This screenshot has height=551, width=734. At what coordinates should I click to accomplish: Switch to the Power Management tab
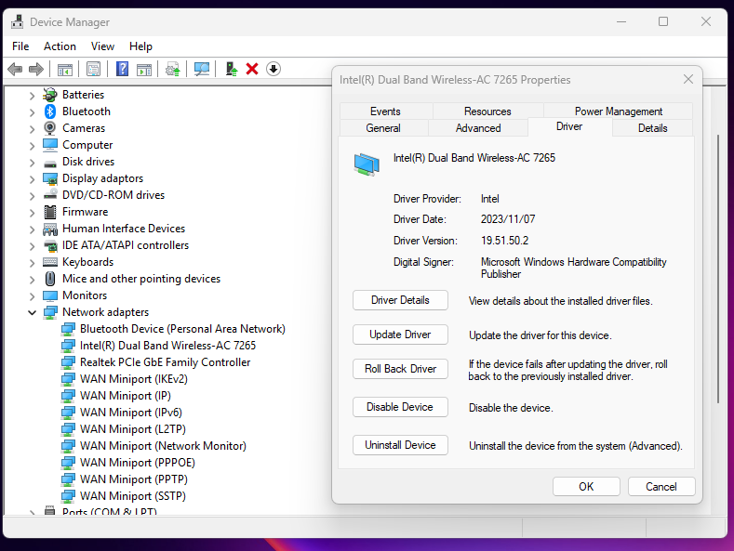point(619,112)
